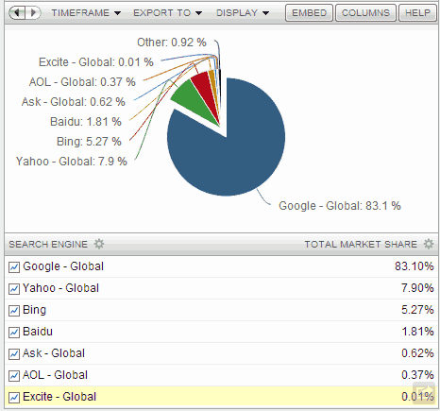Screen dimensions: 440x411
Task: Toggle Bing trend chart icon
Action: (x=14, y=311)
